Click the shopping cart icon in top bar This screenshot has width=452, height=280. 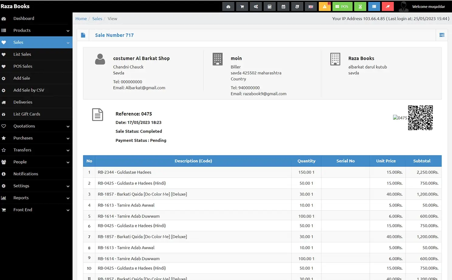click(242, 6)
